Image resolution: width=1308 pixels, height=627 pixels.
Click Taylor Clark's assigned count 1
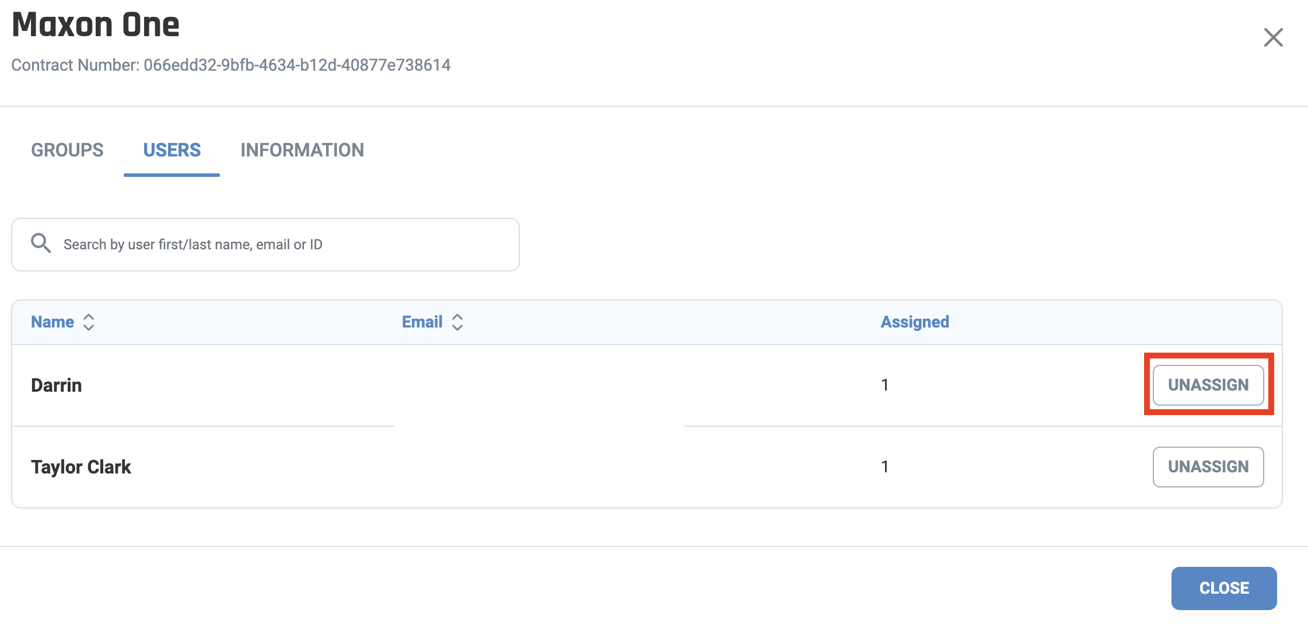(884, 467)
